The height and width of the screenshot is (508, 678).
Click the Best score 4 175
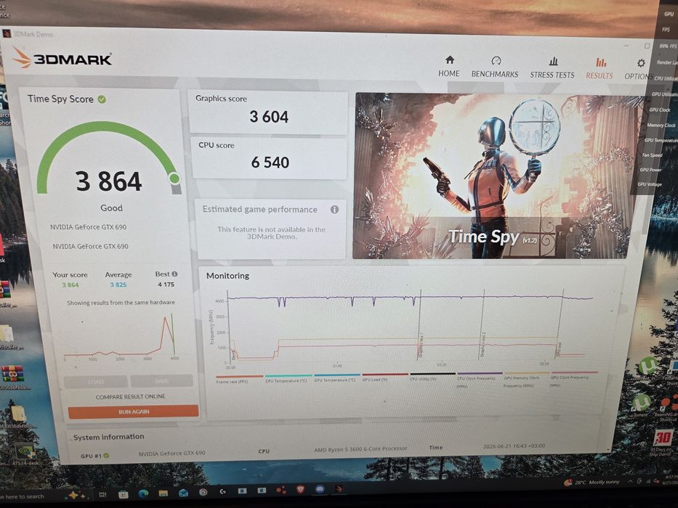pyautogui.click(x=166, y=284)
